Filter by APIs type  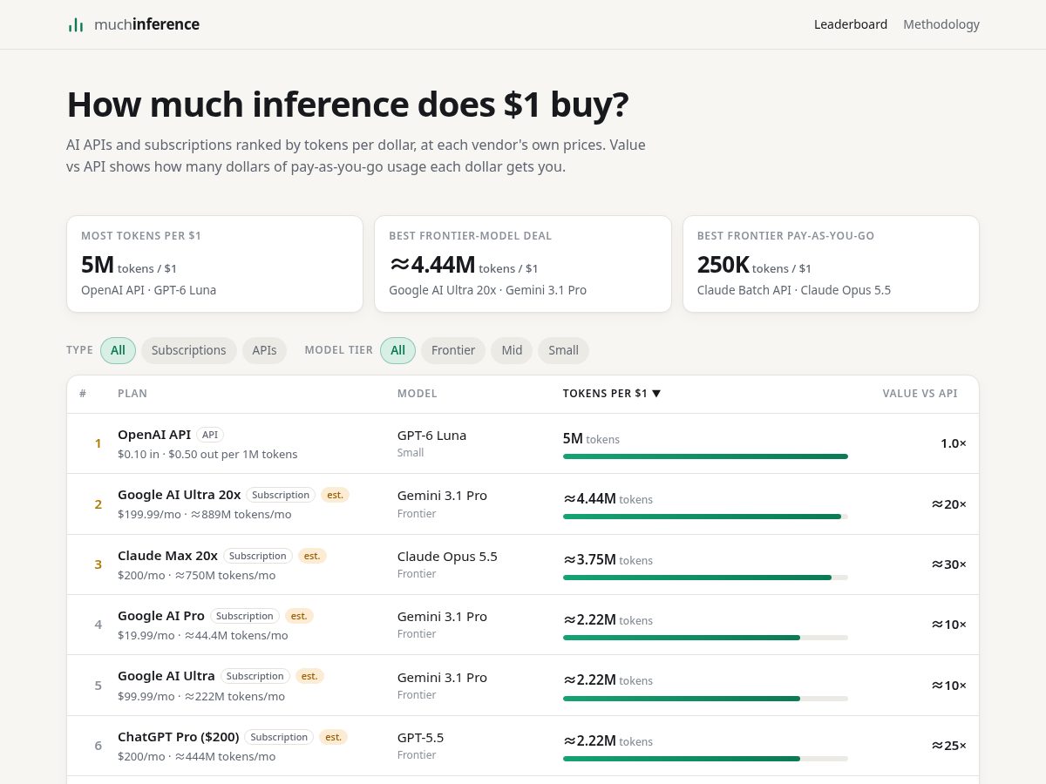(264, 350)
